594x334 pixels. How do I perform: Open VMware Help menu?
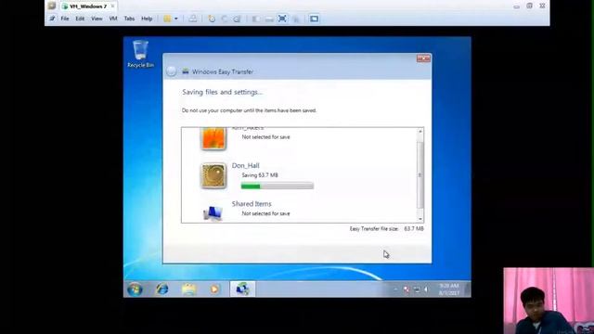(x=147, y=19)
